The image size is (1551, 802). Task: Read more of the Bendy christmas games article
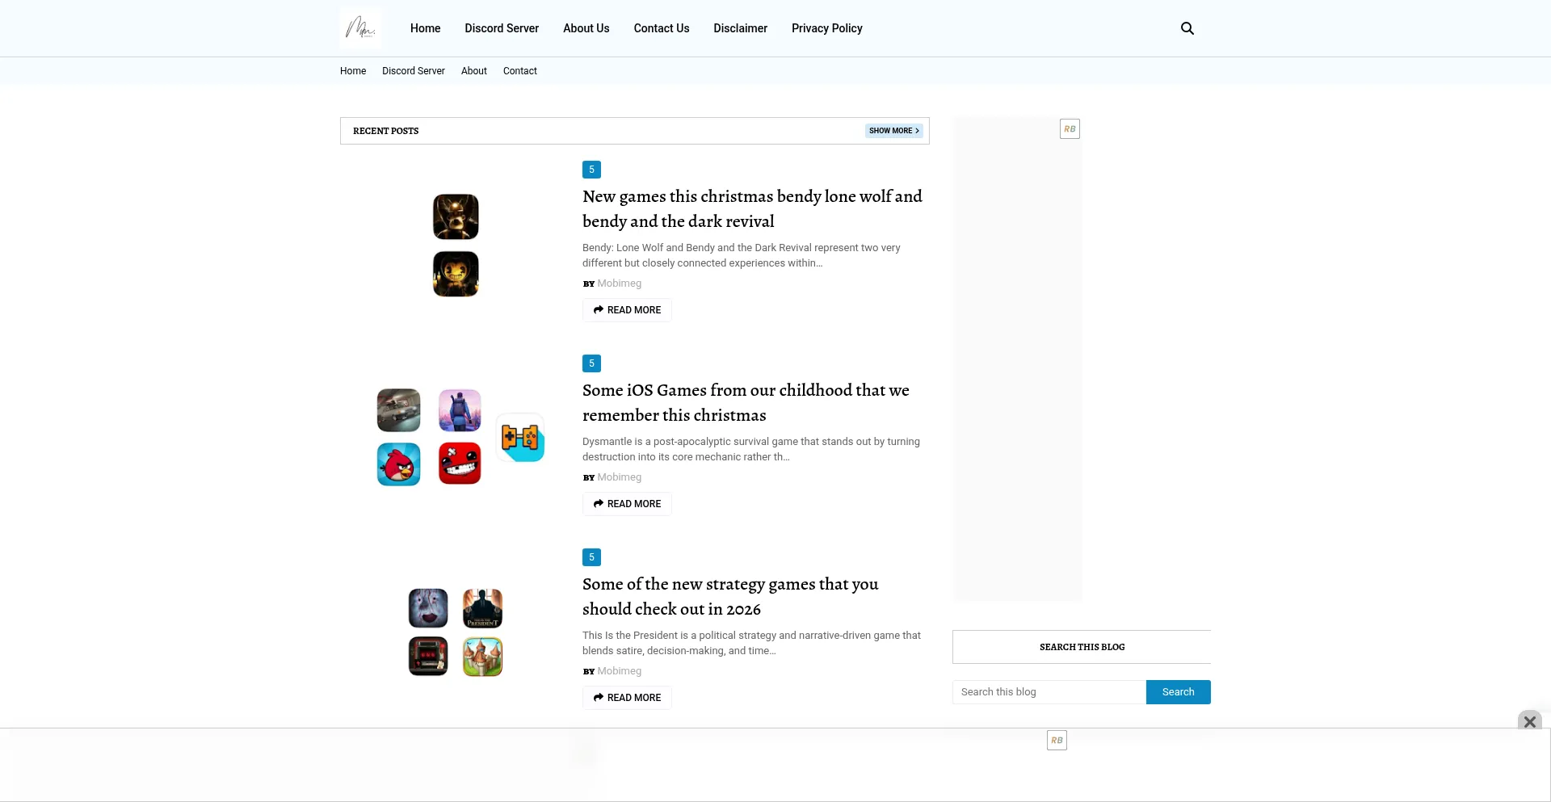pos(626,310)
